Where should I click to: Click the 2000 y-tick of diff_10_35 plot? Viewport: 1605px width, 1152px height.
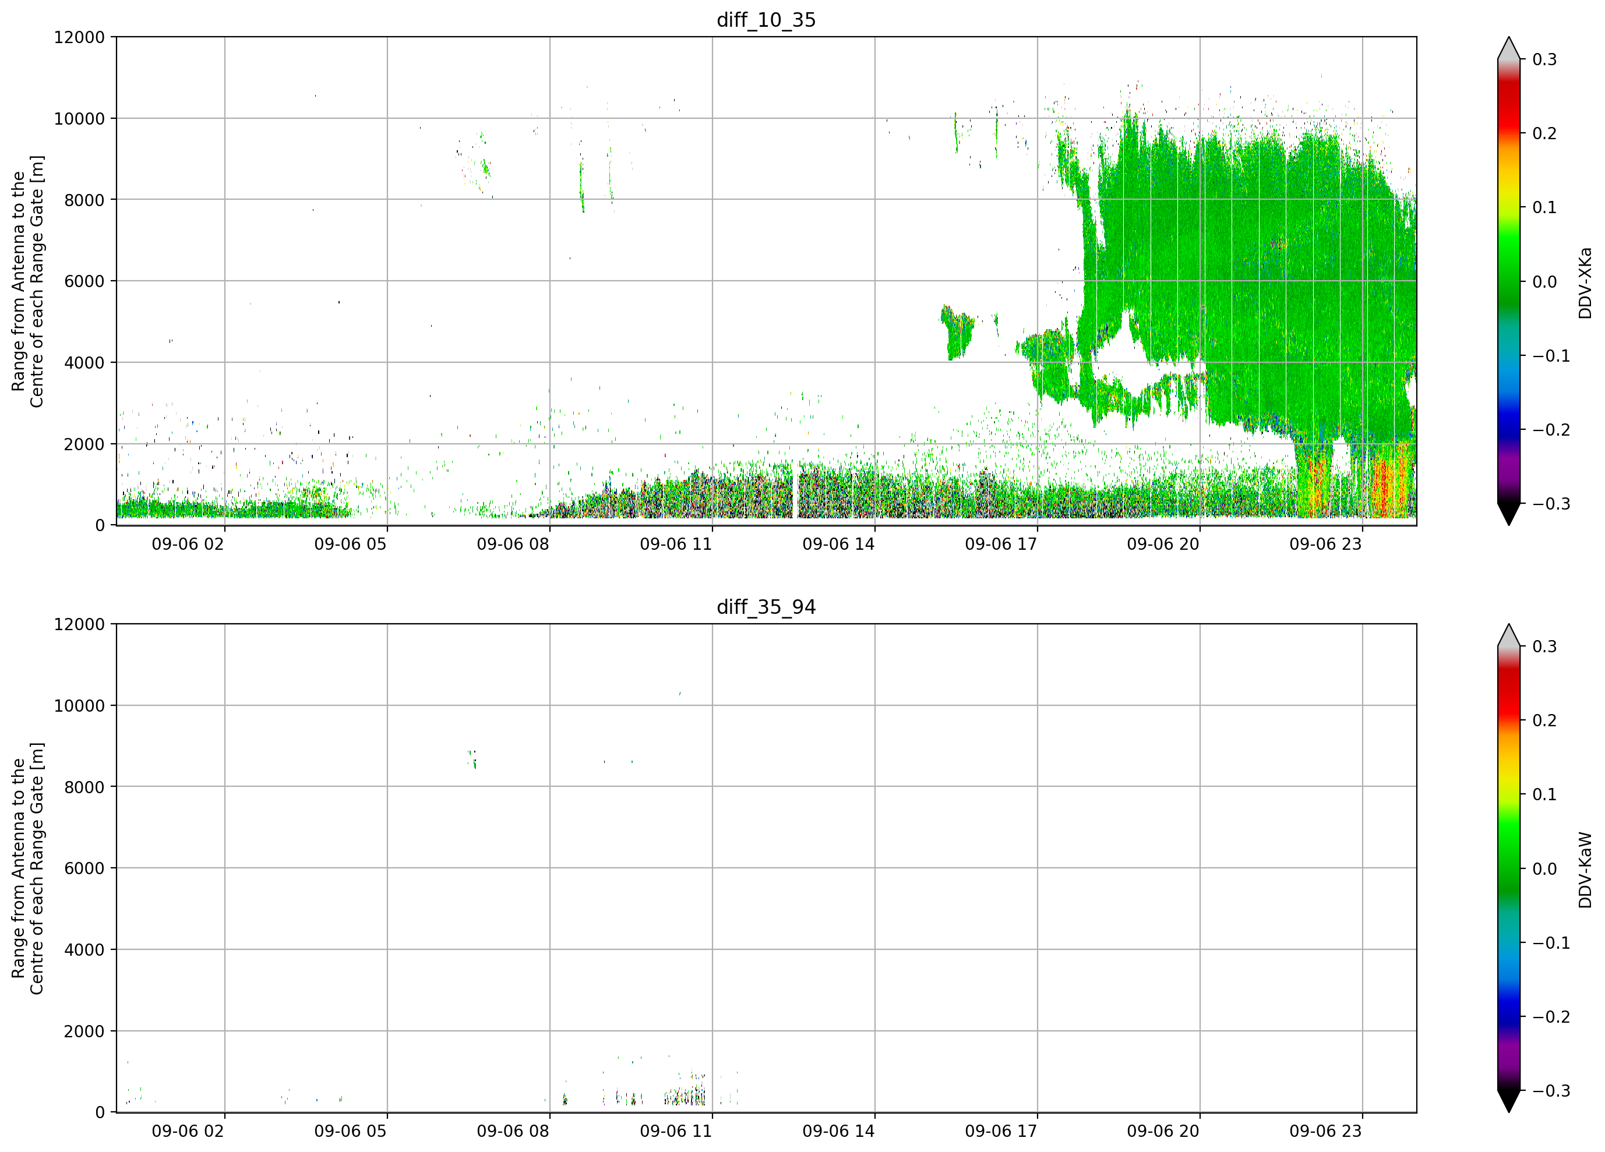[x=84, y=444]
